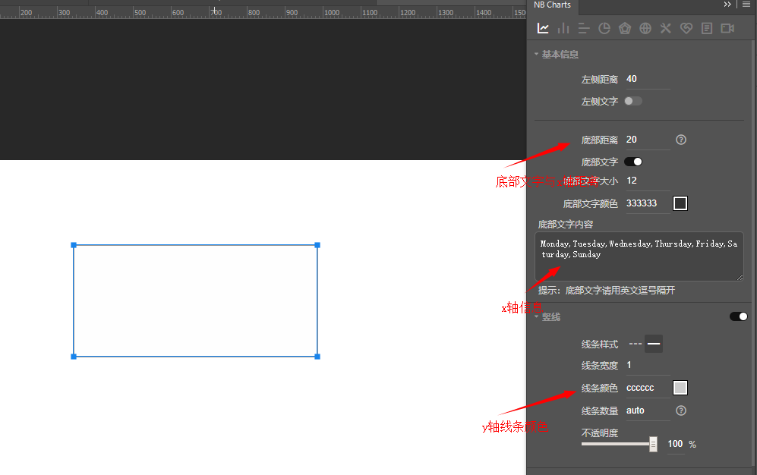Open the 底部文字颜色 color swatch

tap(680, 203)
